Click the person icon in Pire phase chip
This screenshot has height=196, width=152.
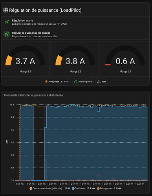pos(46,82)
